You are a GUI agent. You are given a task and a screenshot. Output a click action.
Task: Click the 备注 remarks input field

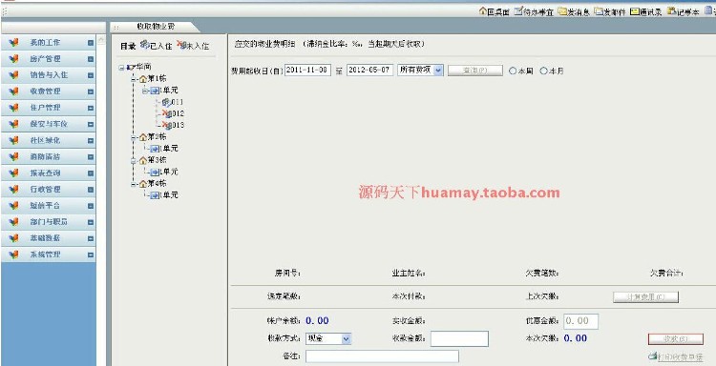pyautogui.click(x=382, y=356)
